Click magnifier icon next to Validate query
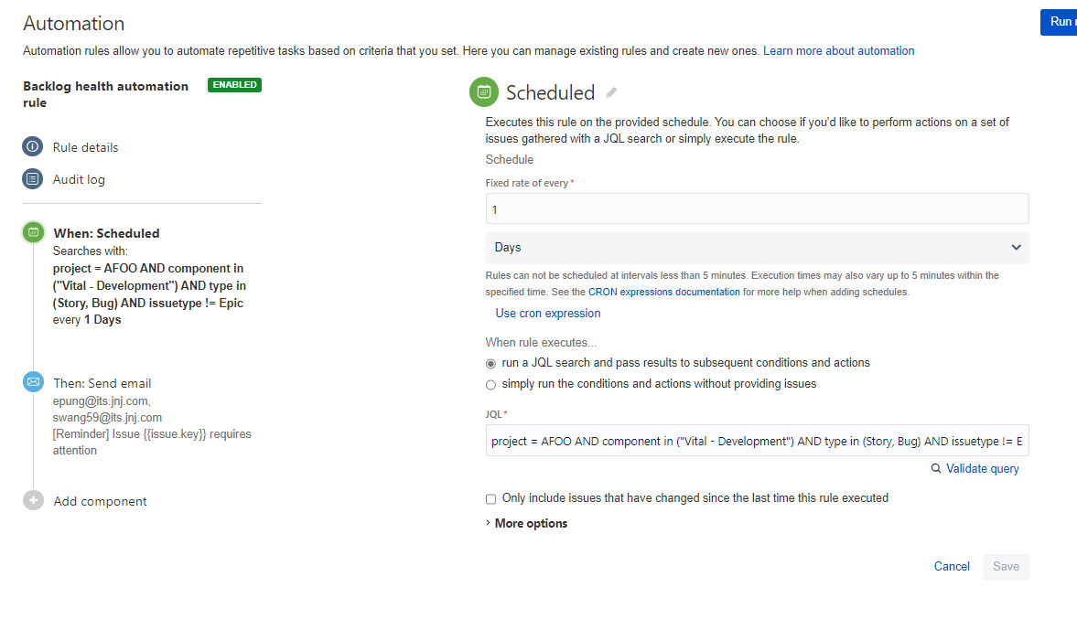1077x619 pixels. [935, 468]
